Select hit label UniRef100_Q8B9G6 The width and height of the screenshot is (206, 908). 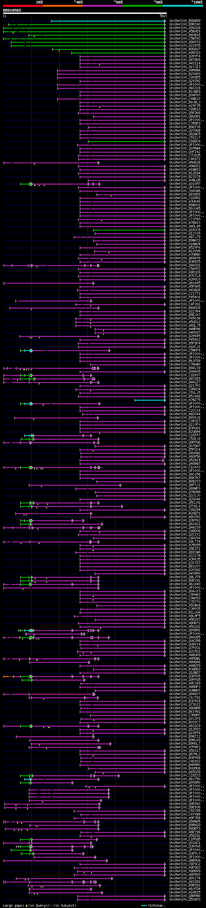pos(185,860)
